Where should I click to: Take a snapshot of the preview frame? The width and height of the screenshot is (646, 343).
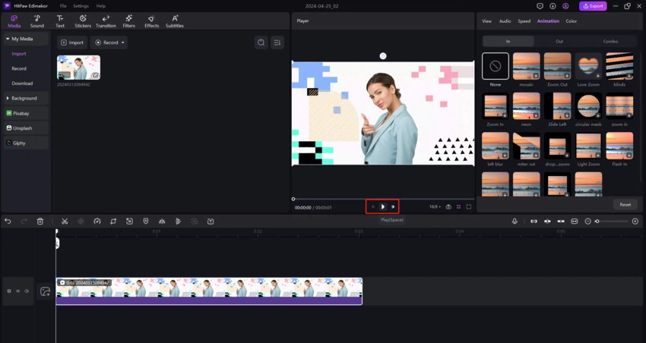(448, 207)
